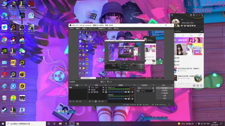Open File Explorer from the taskbar
Image resolution: width=225 pixels, height=126 pixels.
[x=60, y=123]
